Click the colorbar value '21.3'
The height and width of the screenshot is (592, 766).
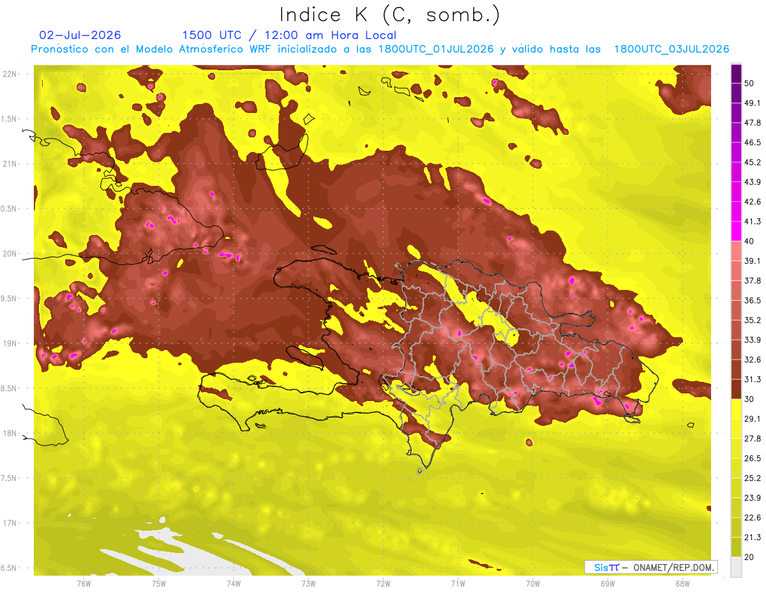[x=752, y=537]
